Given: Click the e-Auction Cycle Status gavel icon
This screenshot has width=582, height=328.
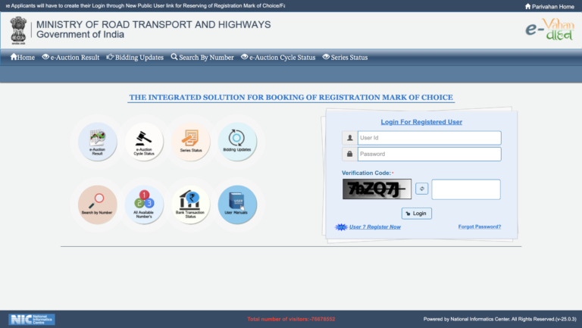Looking at the screenshot, I should (144, 142).
